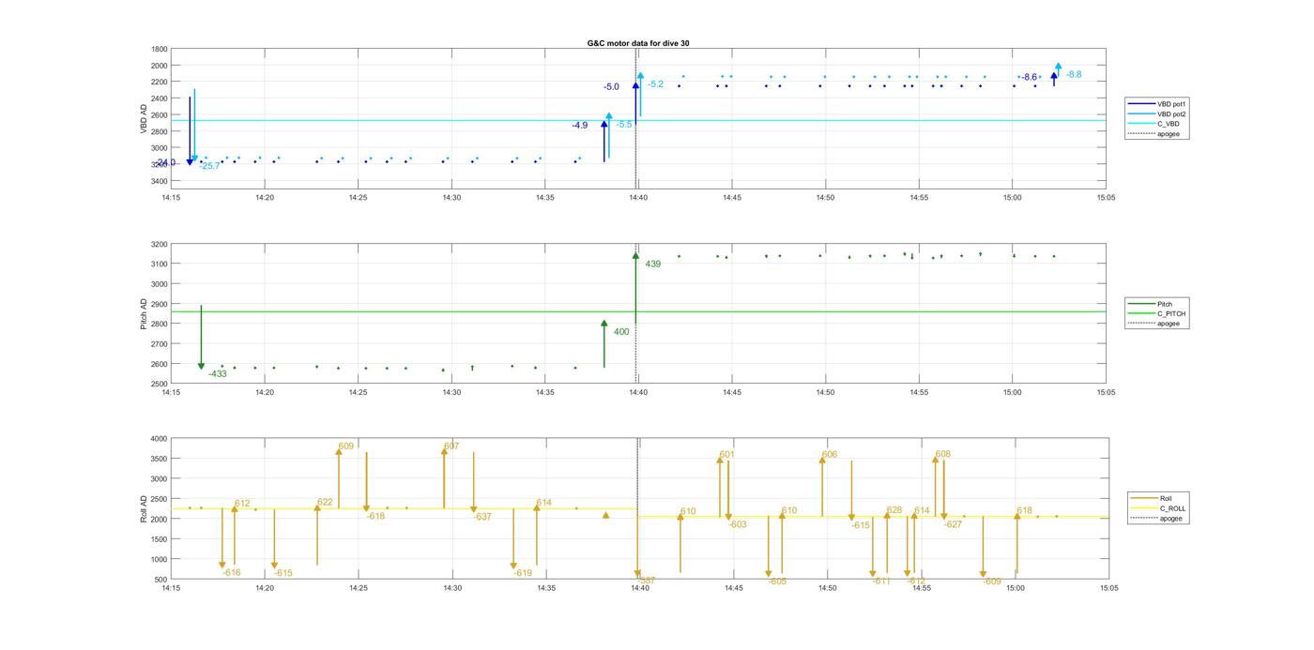
Task: Click the '607' roll data label
Action: click(x=451, y=446)
